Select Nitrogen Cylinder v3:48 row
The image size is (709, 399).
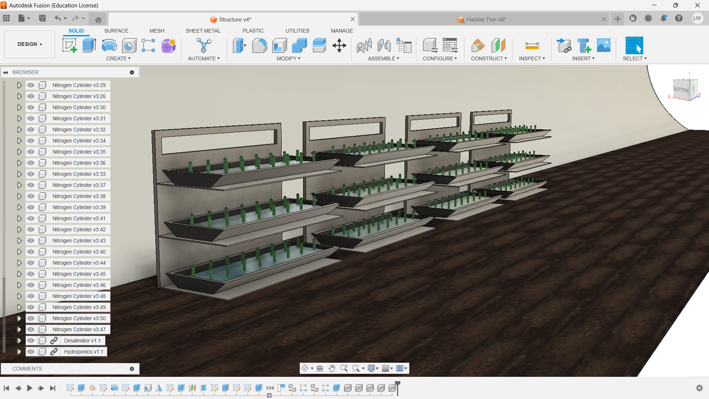point(79,296)
